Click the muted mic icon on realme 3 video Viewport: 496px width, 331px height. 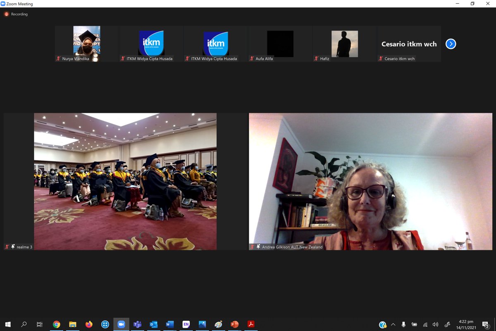click(x=7, y=247)
